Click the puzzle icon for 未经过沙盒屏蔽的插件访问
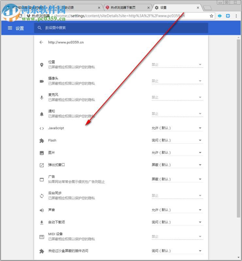 (x=42, y=251)
